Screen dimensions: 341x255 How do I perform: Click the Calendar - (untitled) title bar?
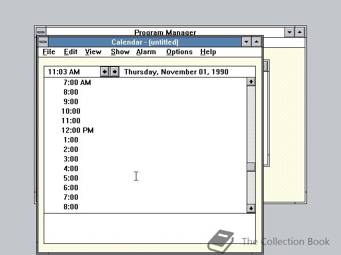tap(145, 42)
